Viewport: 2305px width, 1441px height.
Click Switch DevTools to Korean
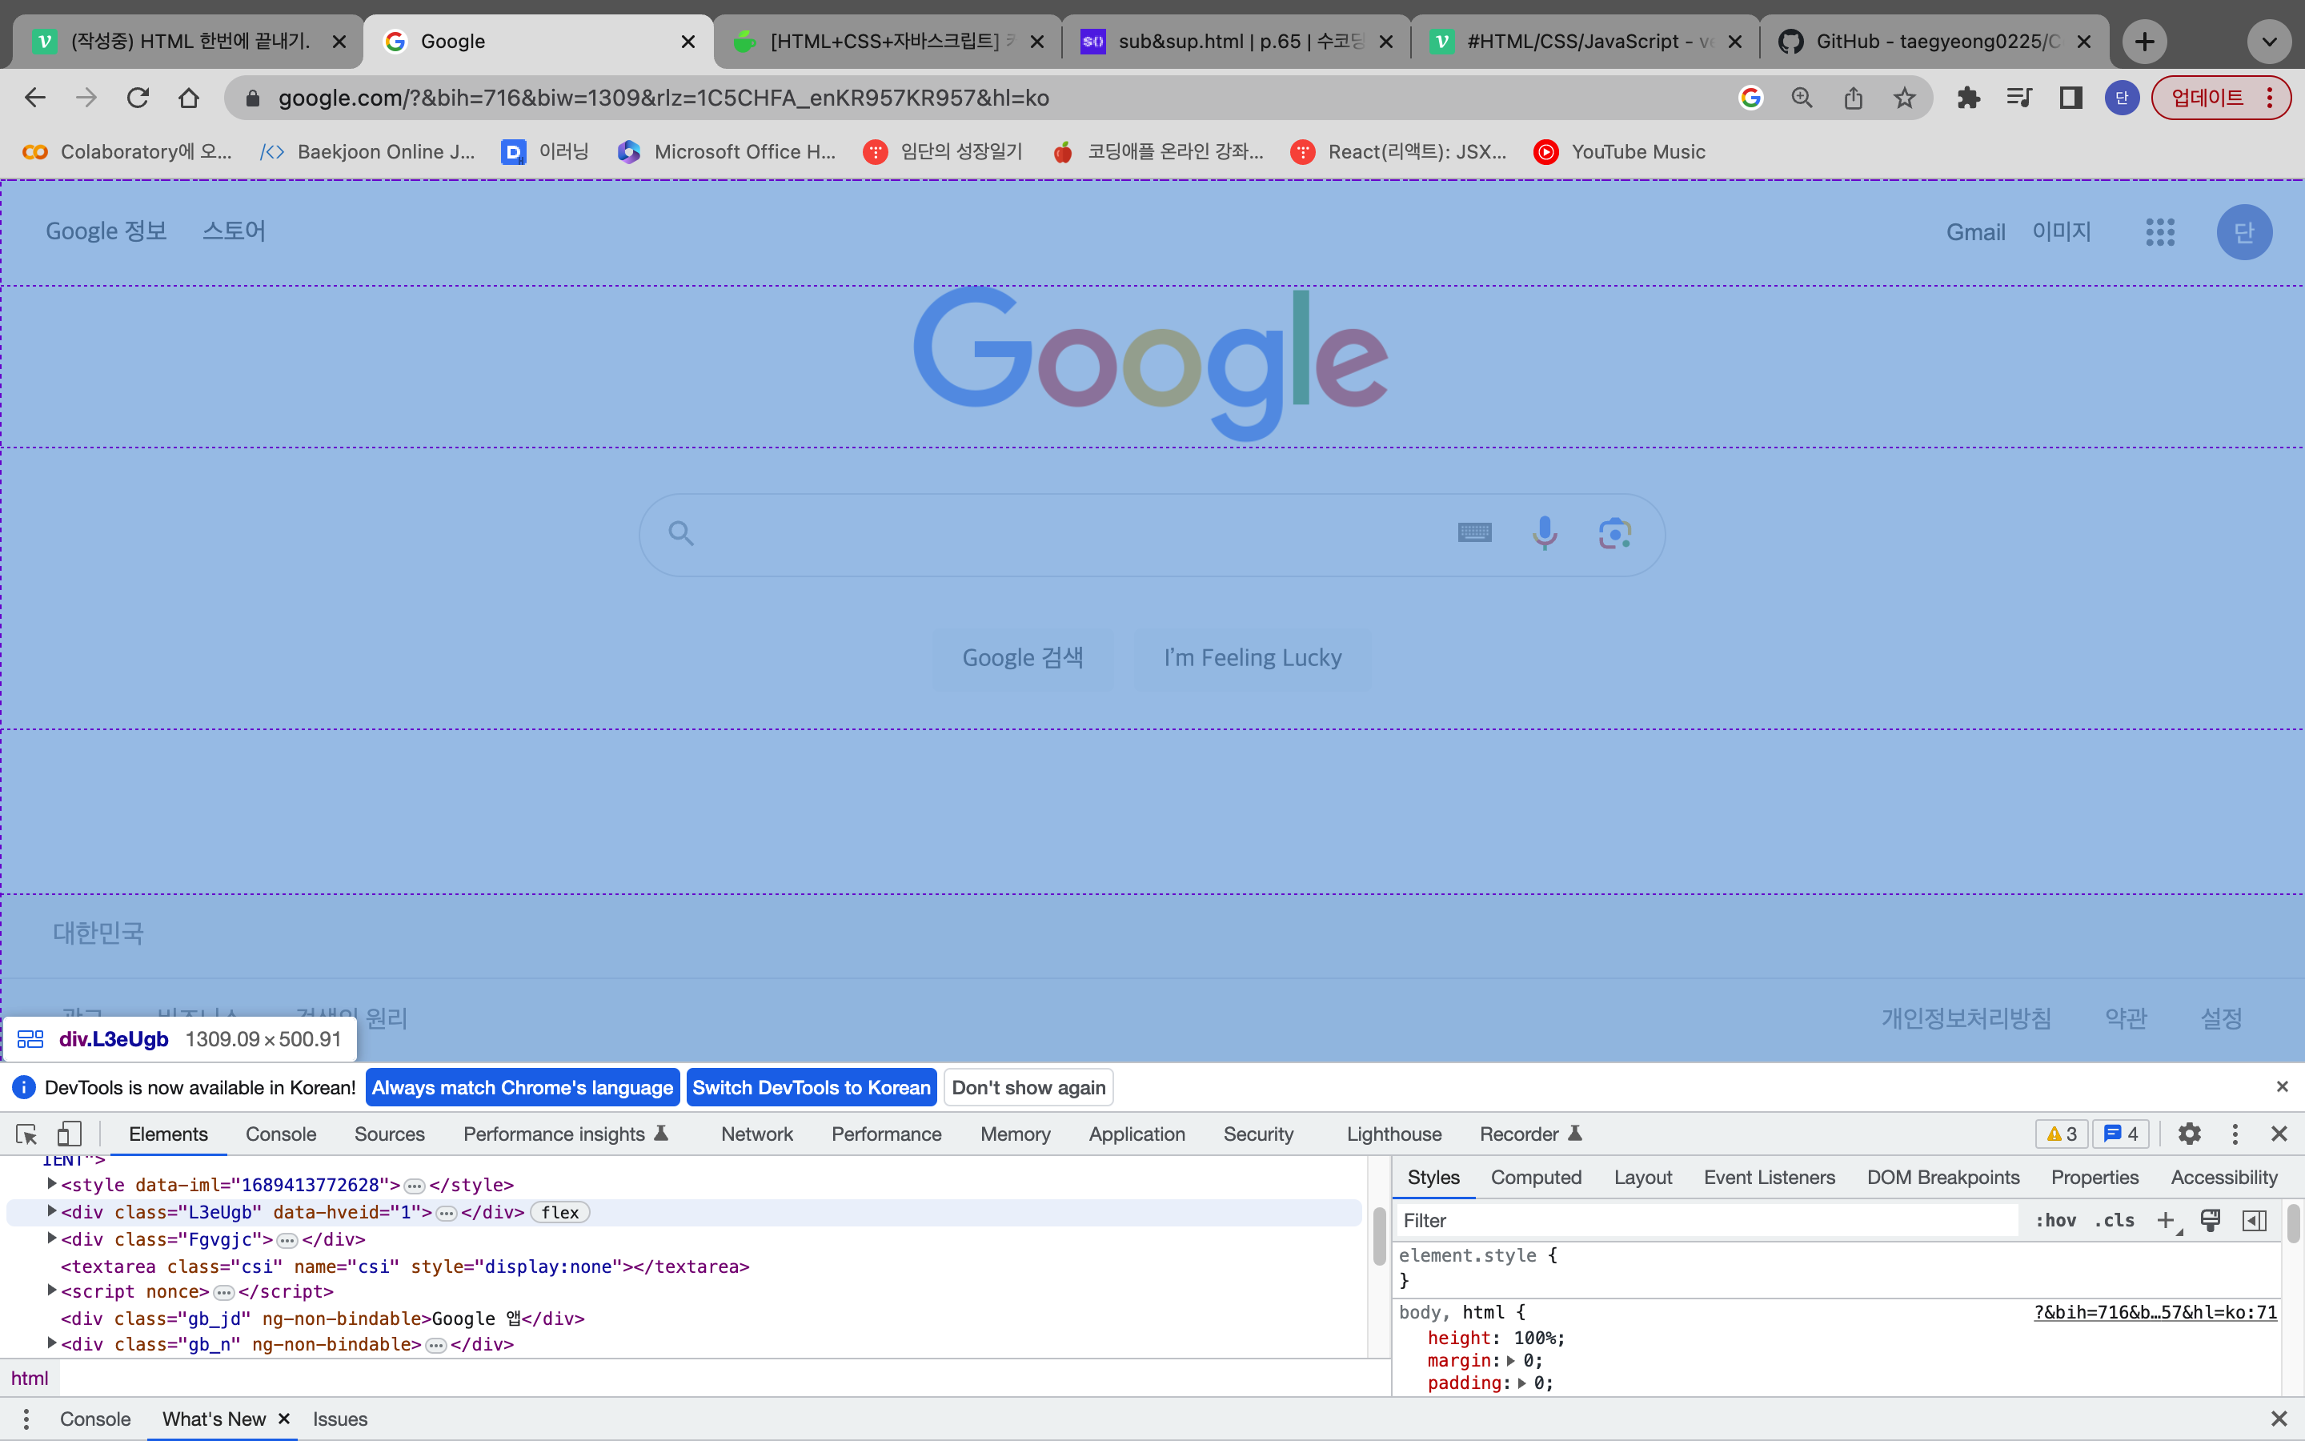click(812, 1087)
